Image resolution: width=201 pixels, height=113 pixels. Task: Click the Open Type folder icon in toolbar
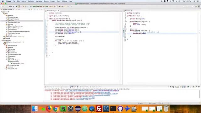point(50,6)
